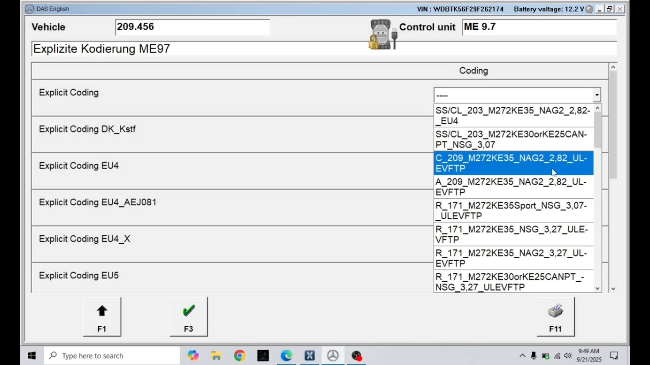The image size is (650, 365).
Task: Click the Explicit Coding row label
Action: coord(69,93)
